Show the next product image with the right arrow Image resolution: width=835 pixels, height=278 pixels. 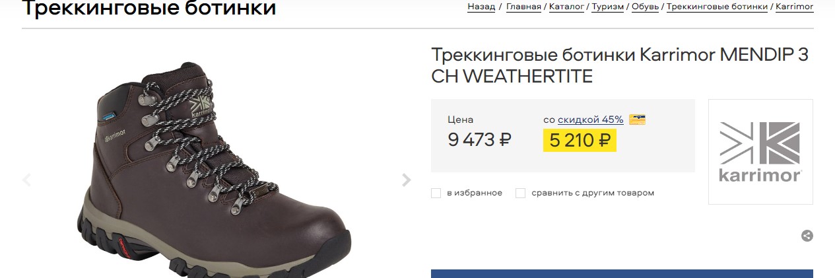coord(407,180)
